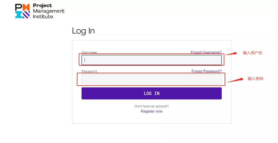Click the red 输入密码 annotation
278x143 pixels.
tap(255, 78)
